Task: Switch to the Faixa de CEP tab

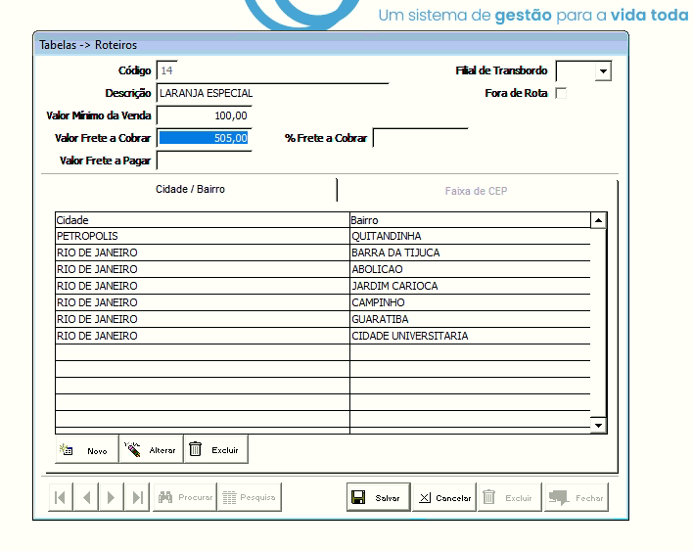Action: tap(476, 191)
